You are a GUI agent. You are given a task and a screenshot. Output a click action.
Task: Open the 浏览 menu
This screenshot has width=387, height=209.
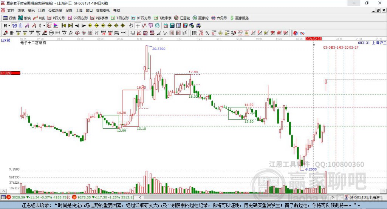coord(21,10)
